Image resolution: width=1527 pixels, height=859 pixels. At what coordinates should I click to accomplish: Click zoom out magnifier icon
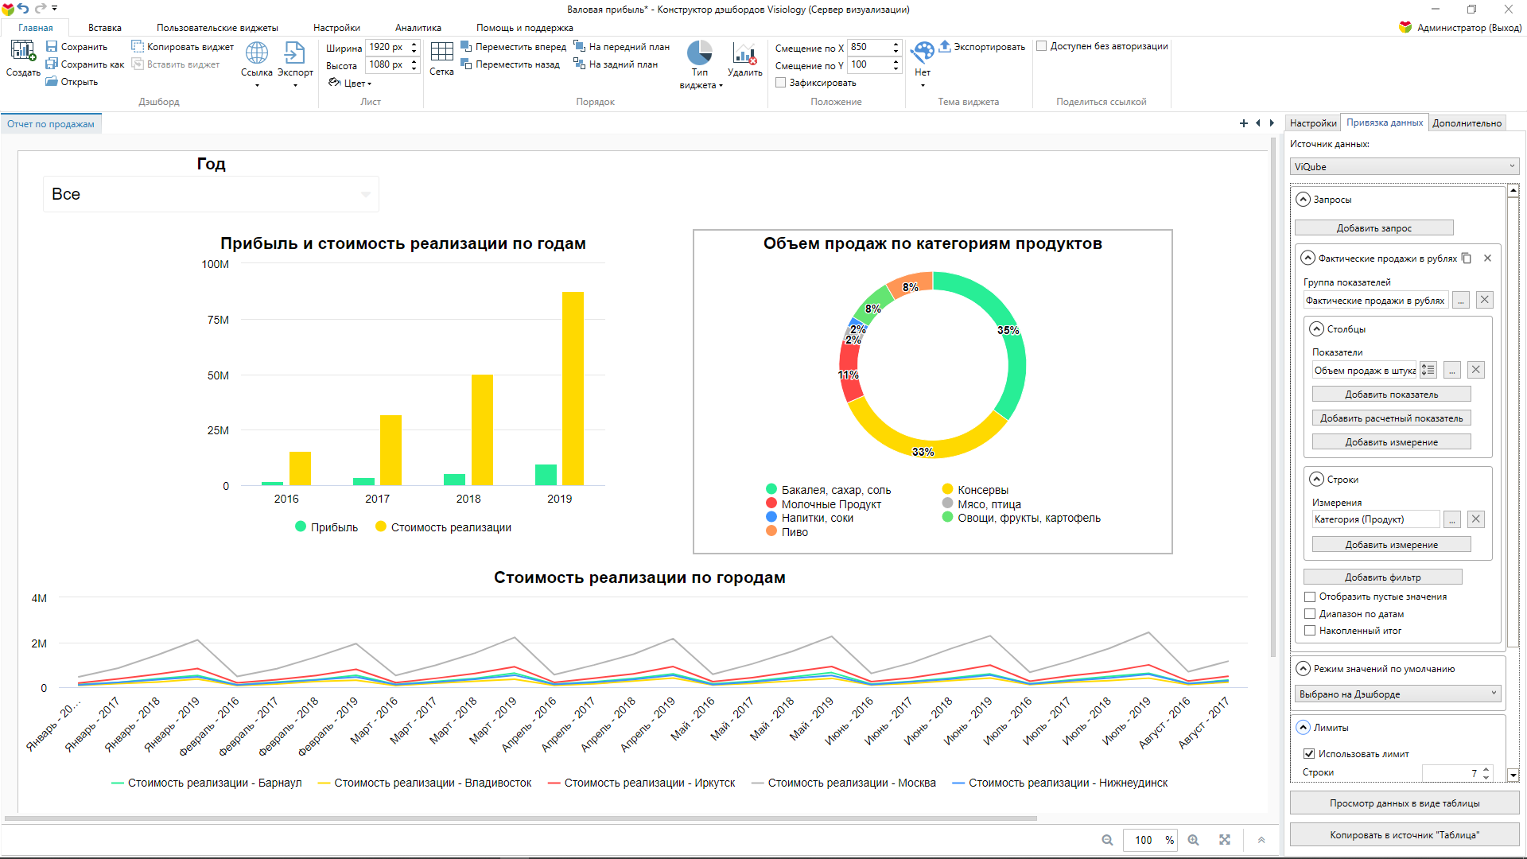[1107, 840]
